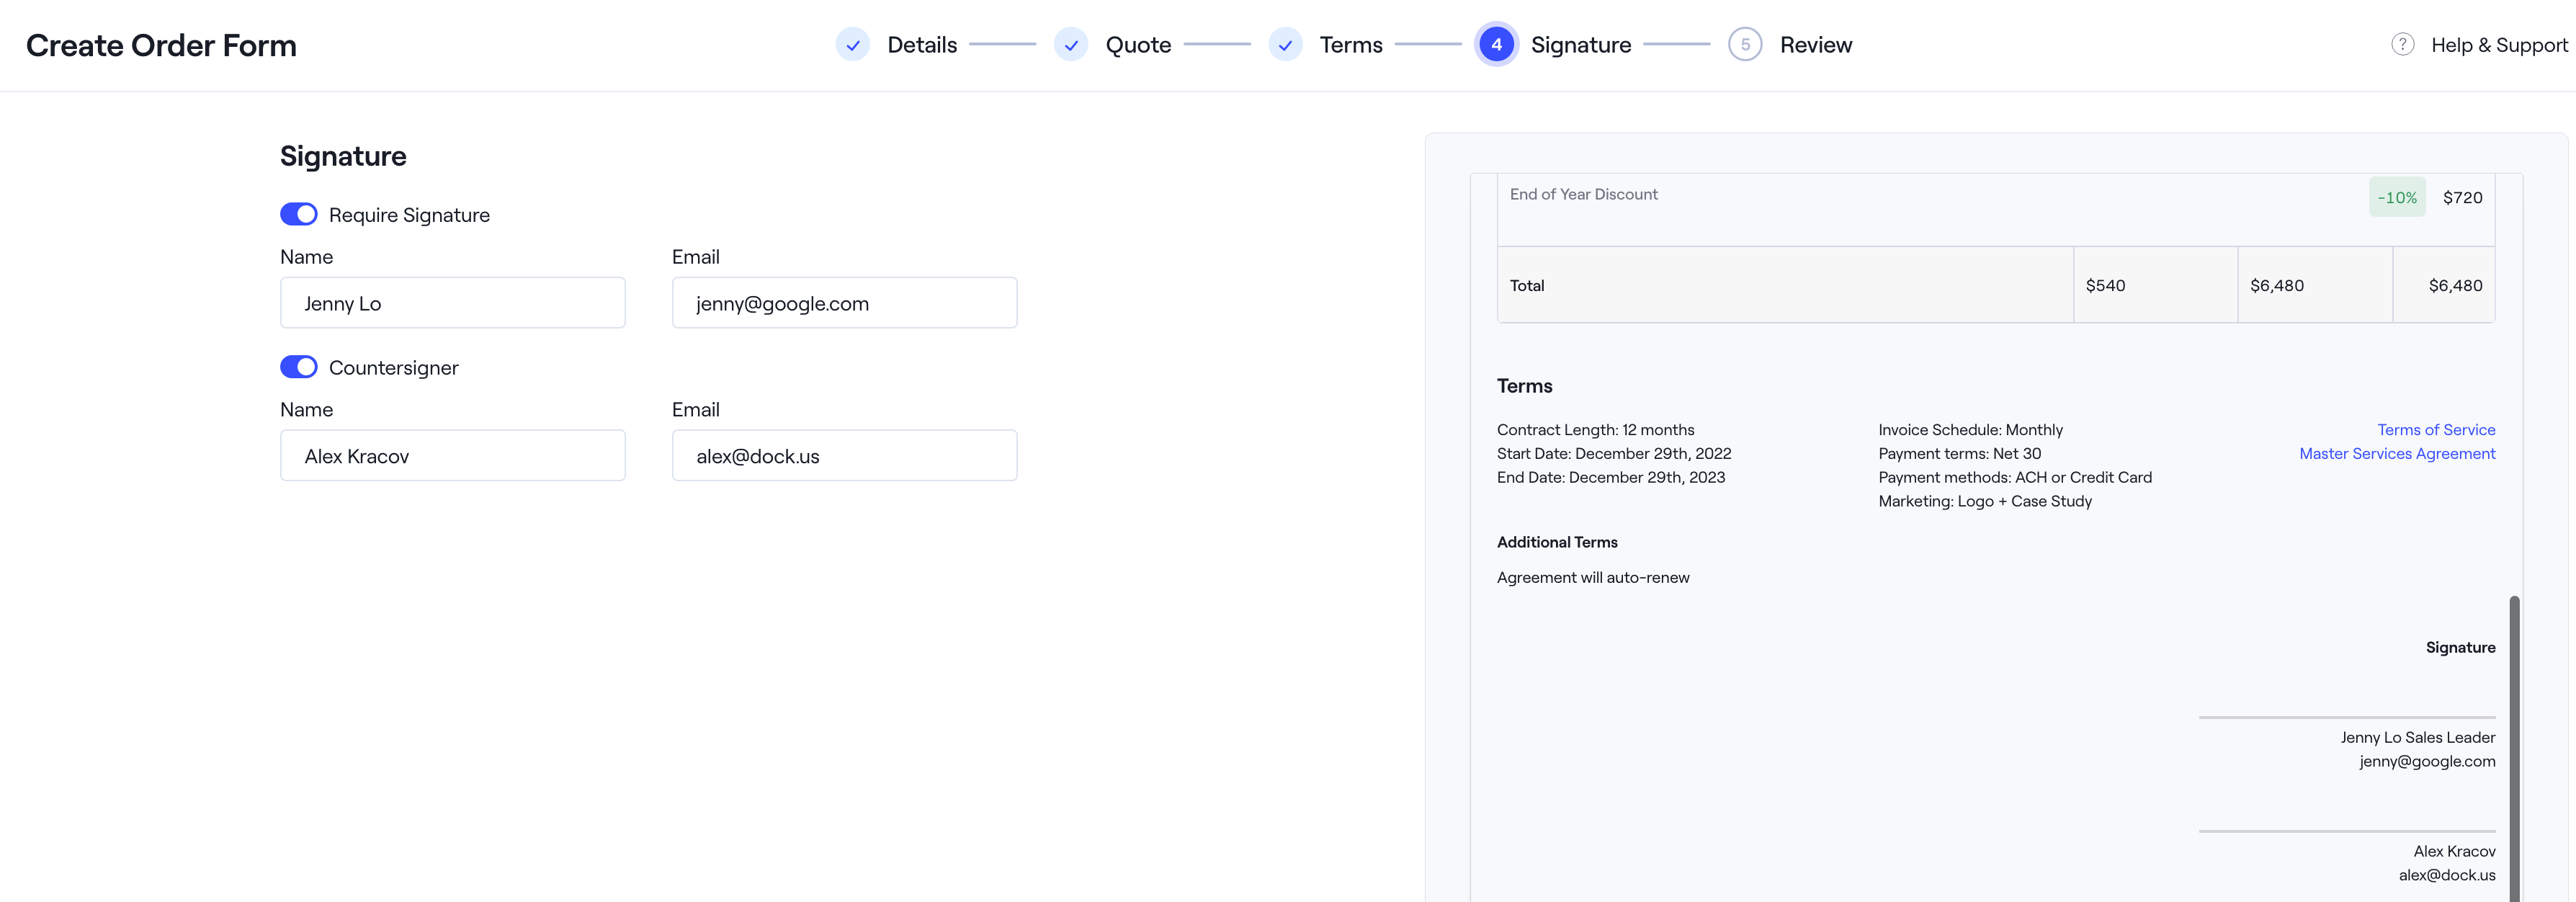Click the step 4 Signature circle icon
The image size is (2576, 902).
tap(1496, 45)
